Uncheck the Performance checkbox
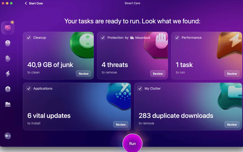The height and width of the screenshot is (152, 243). tap(177, 37)
